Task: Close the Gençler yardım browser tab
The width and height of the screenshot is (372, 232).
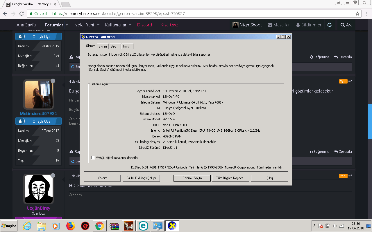Action: [x=55, y=4]
